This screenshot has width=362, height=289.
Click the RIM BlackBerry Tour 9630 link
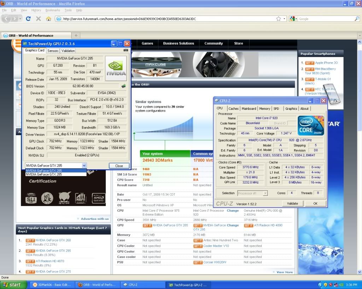pos(320,71)
